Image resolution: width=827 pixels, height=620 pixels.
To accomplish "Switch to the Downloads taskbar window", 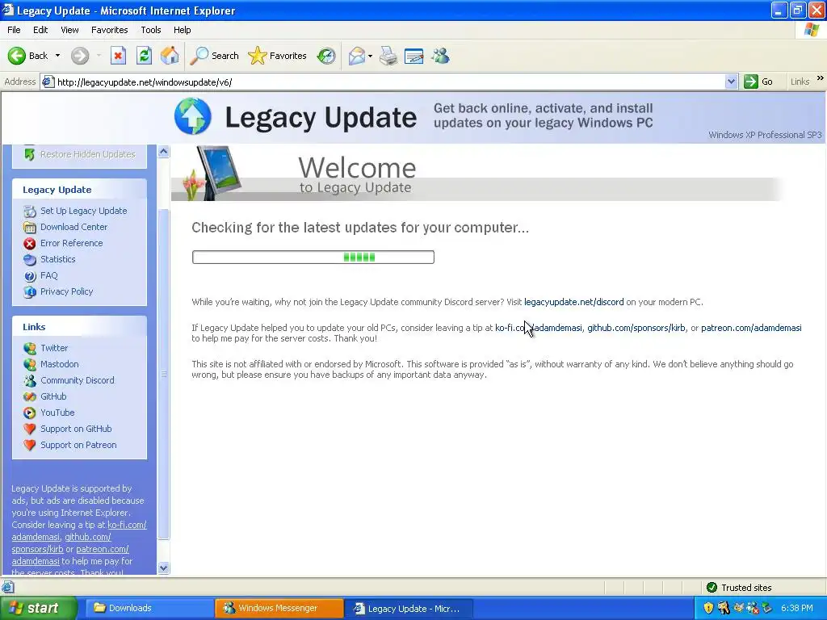I will click(x=150, y=608).
